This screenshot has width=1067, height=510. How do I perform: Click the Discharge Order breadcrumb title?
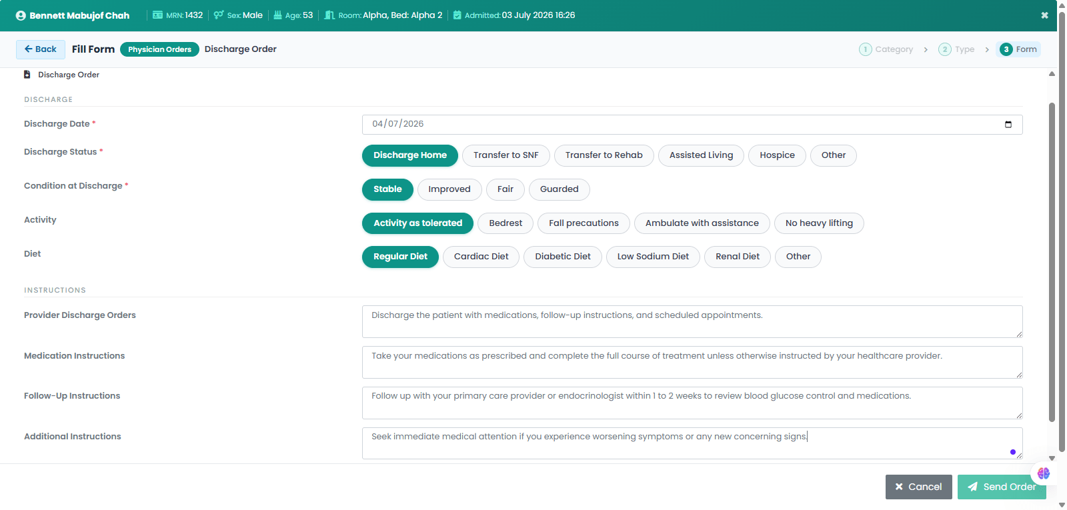[241, 49]
